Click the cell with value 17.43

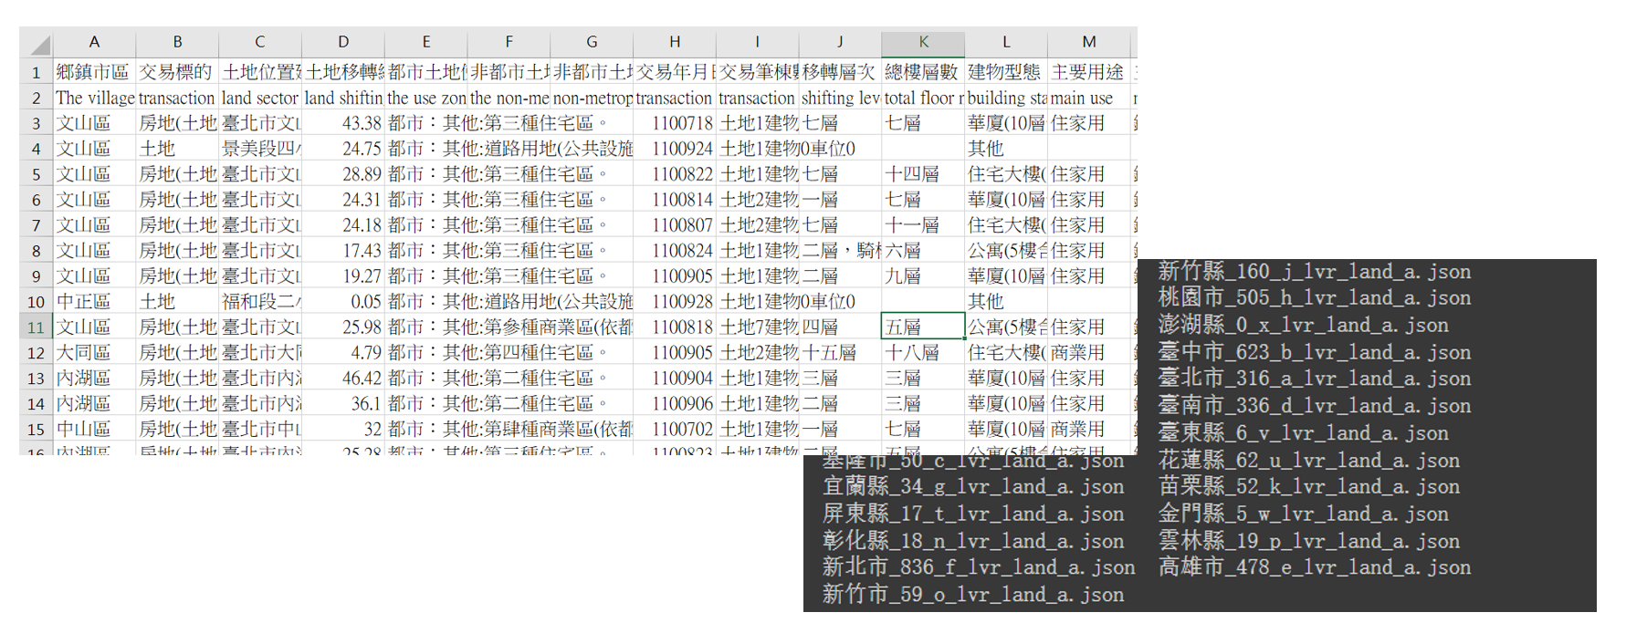(x=343, y=251)
